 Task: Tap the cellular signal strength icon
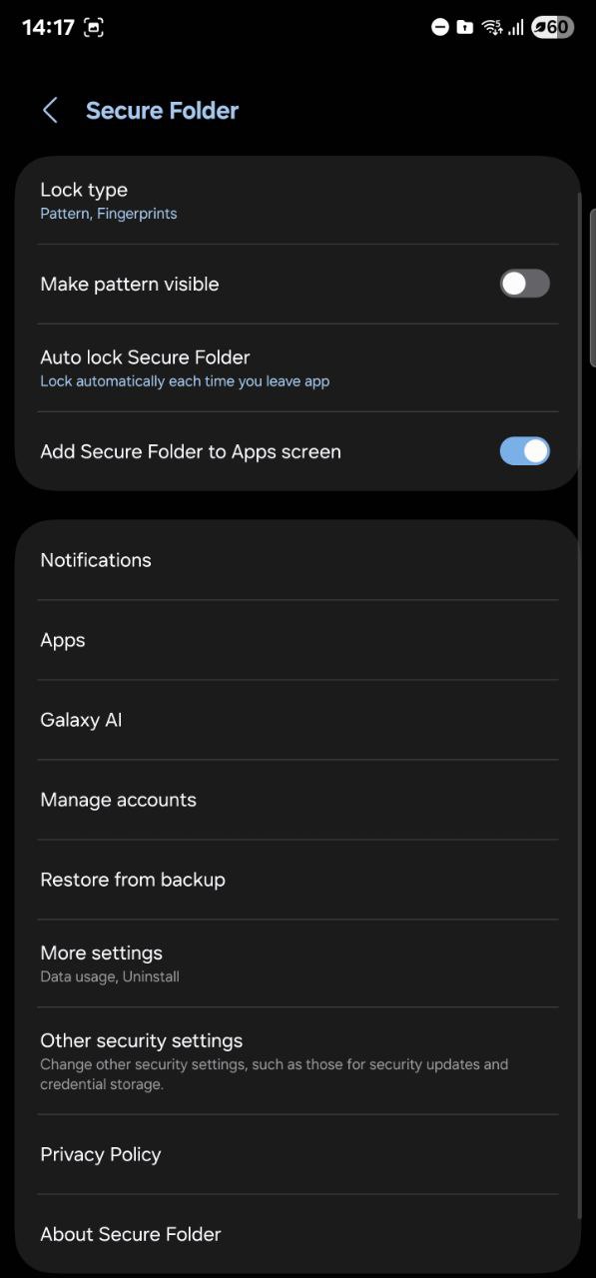(x=515, y=28)
